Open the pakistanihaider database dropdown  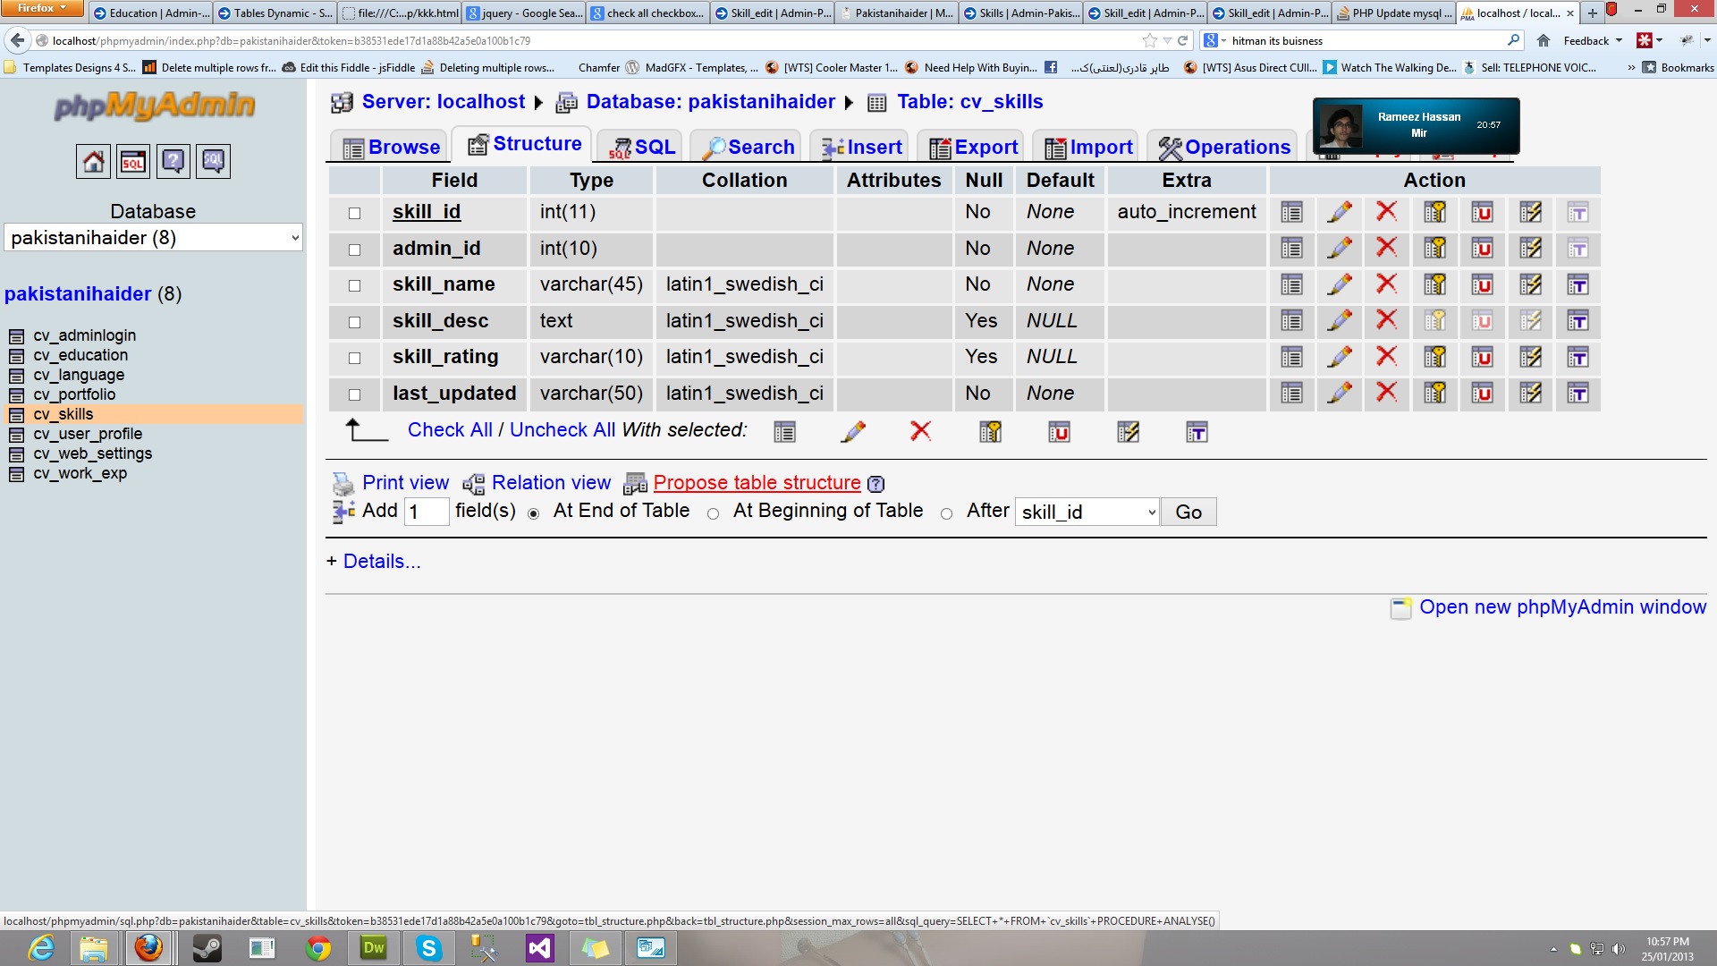[x=153, y=238]
